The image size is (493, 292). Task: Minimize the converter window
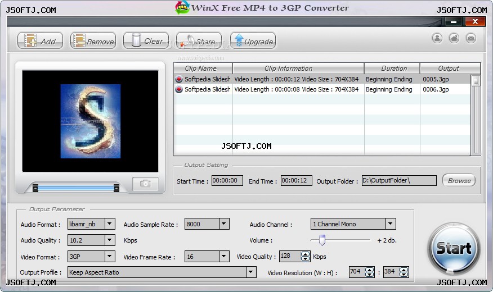click(x=454, y=22)
